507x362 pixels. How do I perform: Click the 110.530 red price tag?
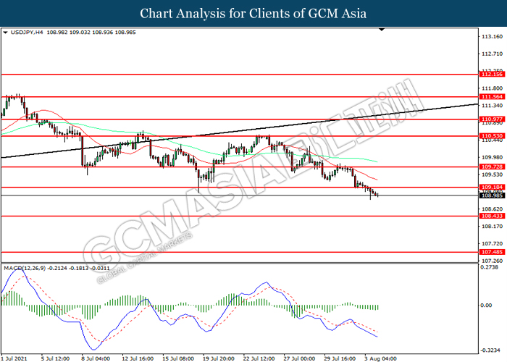tap(491, 135)
